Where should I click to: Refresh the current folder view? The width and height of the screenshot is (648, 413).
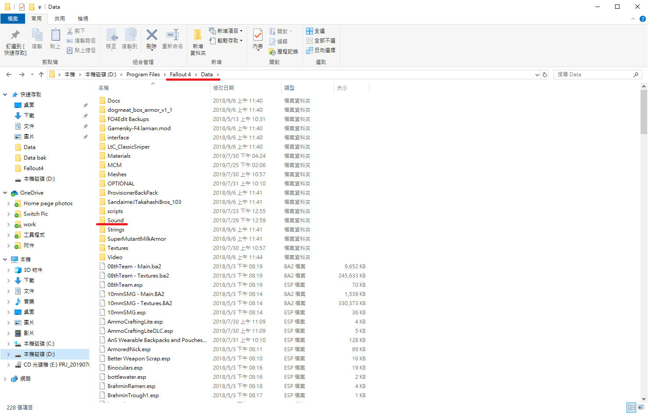(545, 75)
